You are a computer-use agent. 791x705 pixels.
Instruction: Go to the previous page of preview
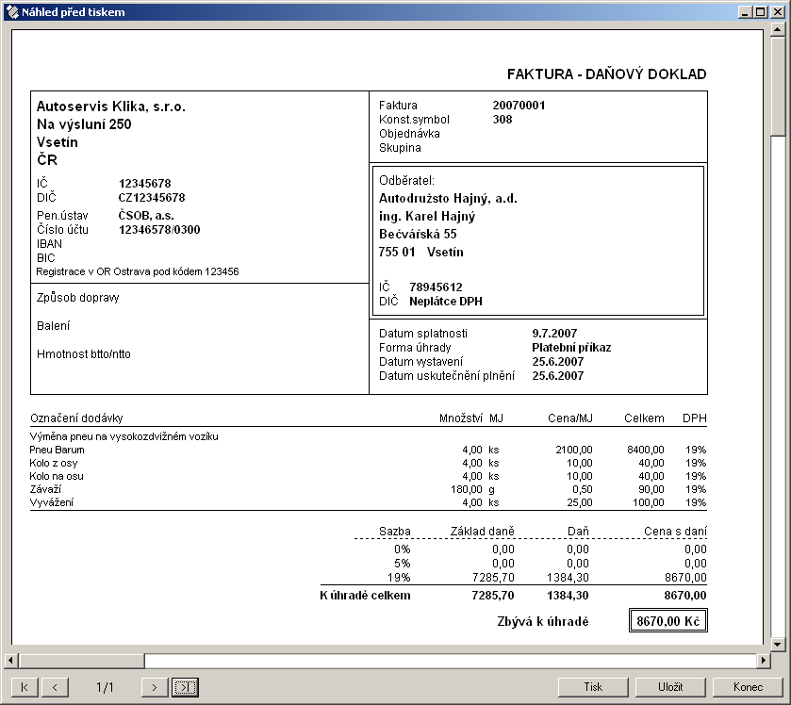55,687
